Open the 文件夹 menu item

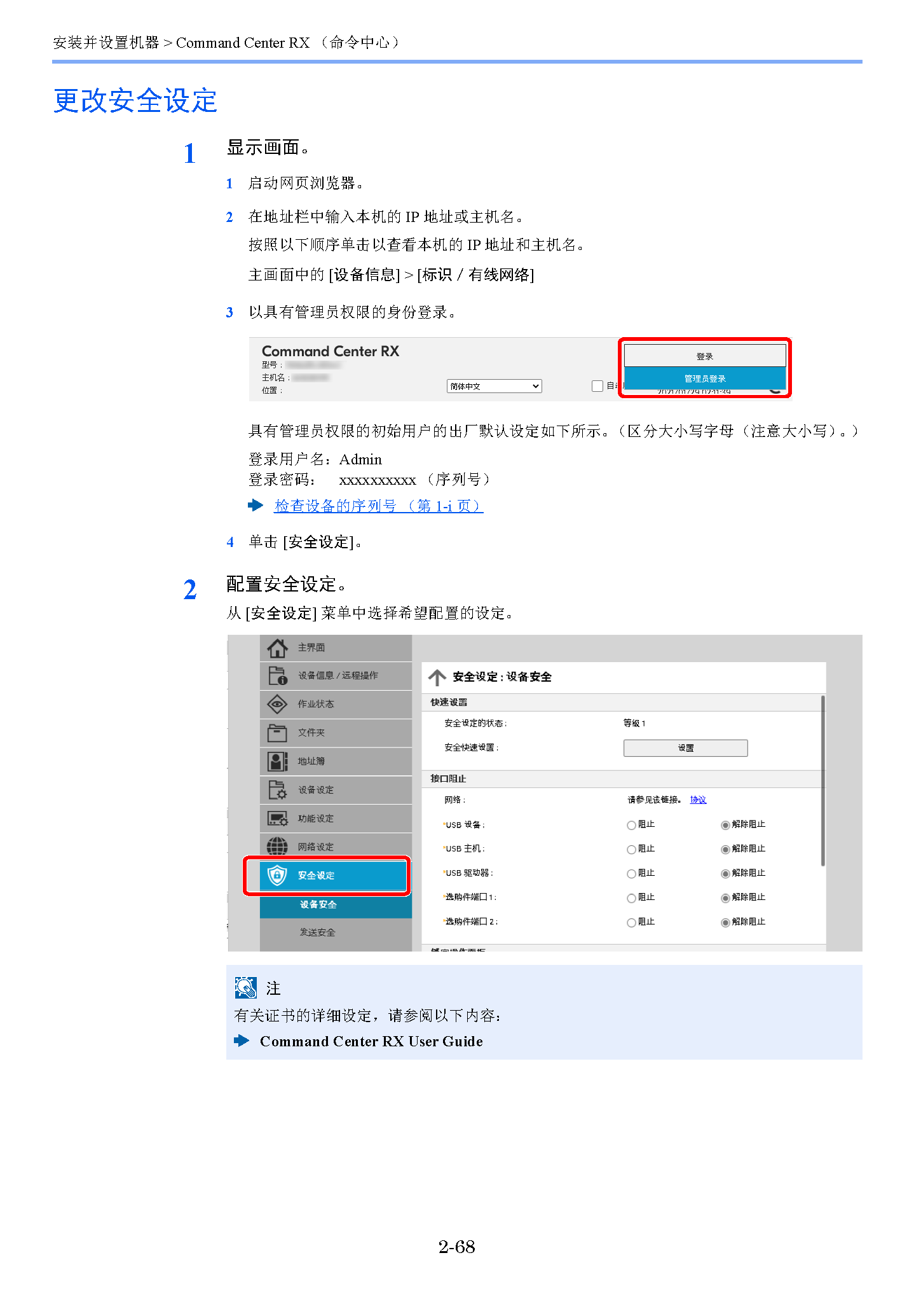336,733
